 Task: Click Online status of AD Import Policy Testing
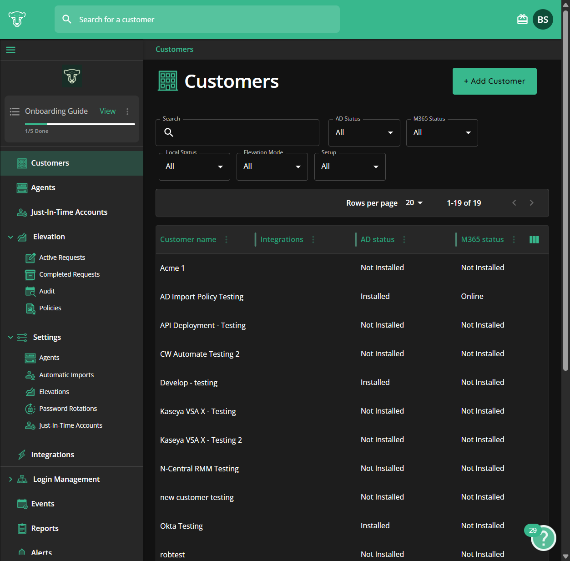472,296
